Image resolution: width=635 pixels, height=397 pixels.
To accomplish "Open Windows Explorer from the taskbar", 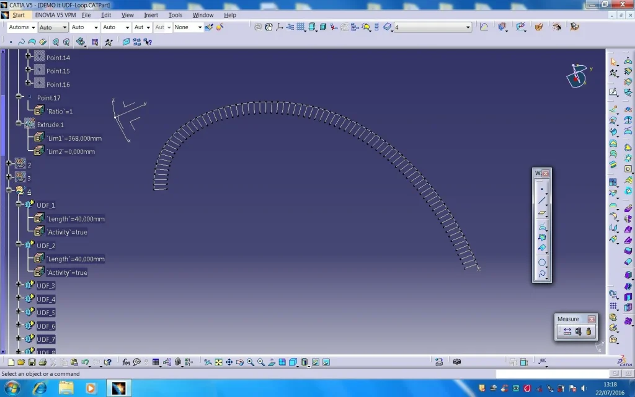I will click(x=66, y=388).
